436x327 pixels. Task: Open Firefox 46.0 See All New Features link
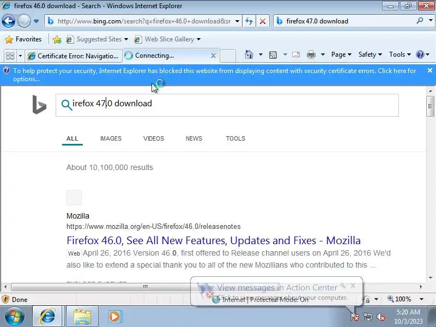[x=214, y=240]
